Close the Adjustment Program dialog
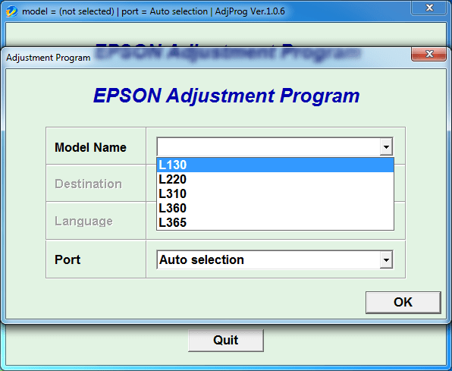This screenshot has height=371, width=452. click(429, 54)
